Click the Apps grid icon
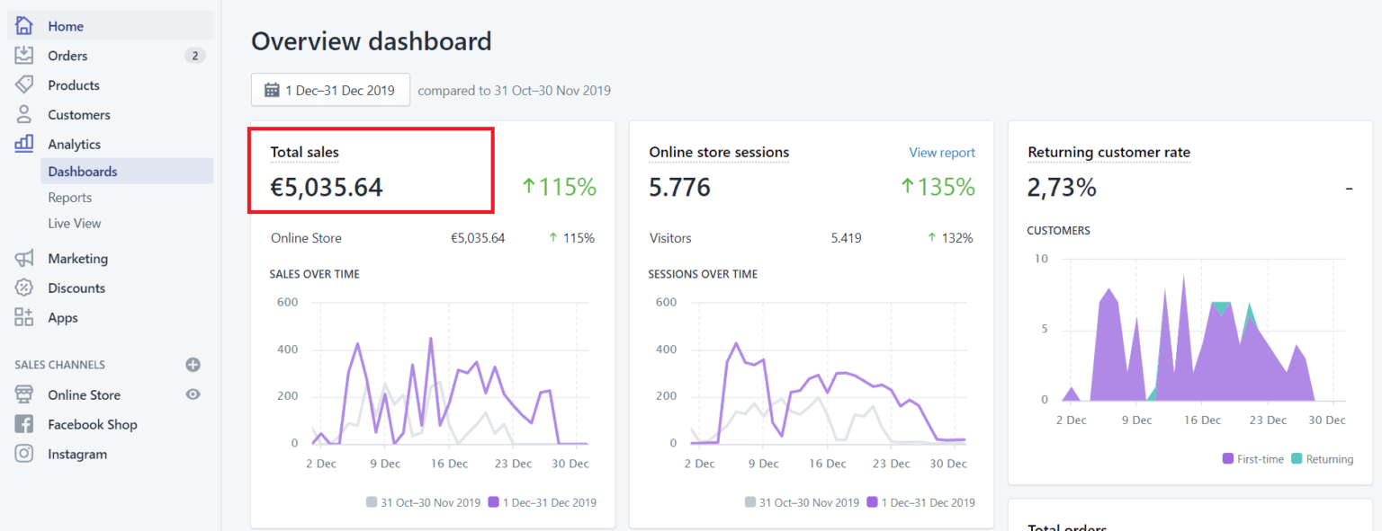 [x=23, y=317]
